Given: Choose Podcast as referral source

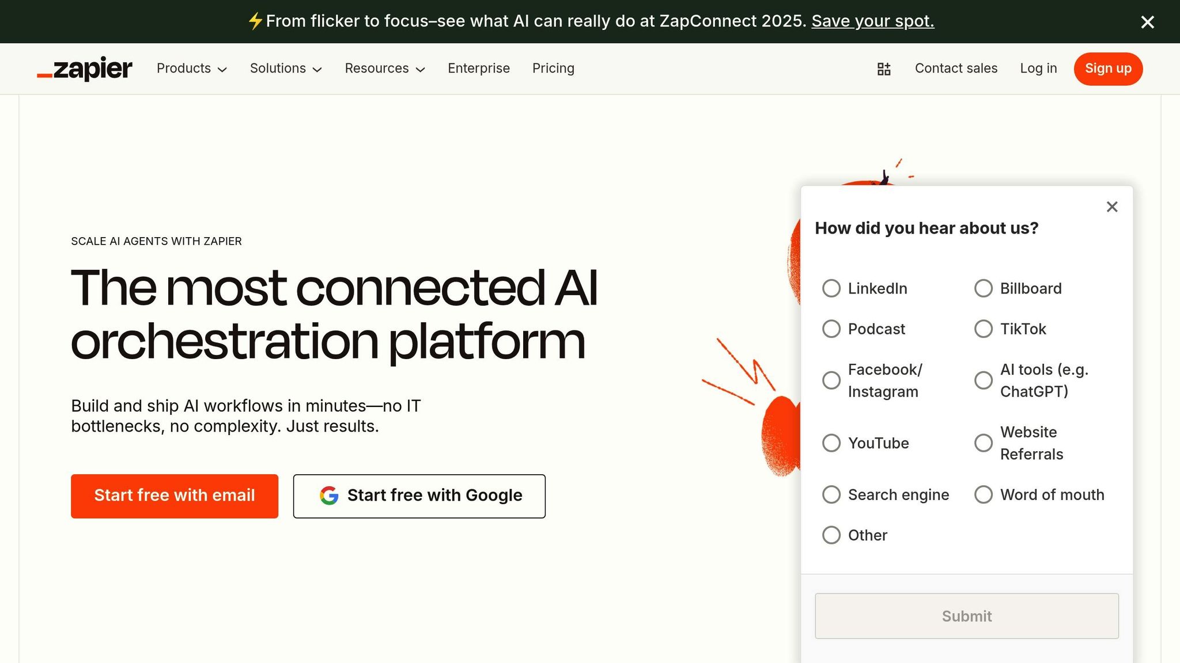Looking at the screenshot, I should (x=831, y=329).
